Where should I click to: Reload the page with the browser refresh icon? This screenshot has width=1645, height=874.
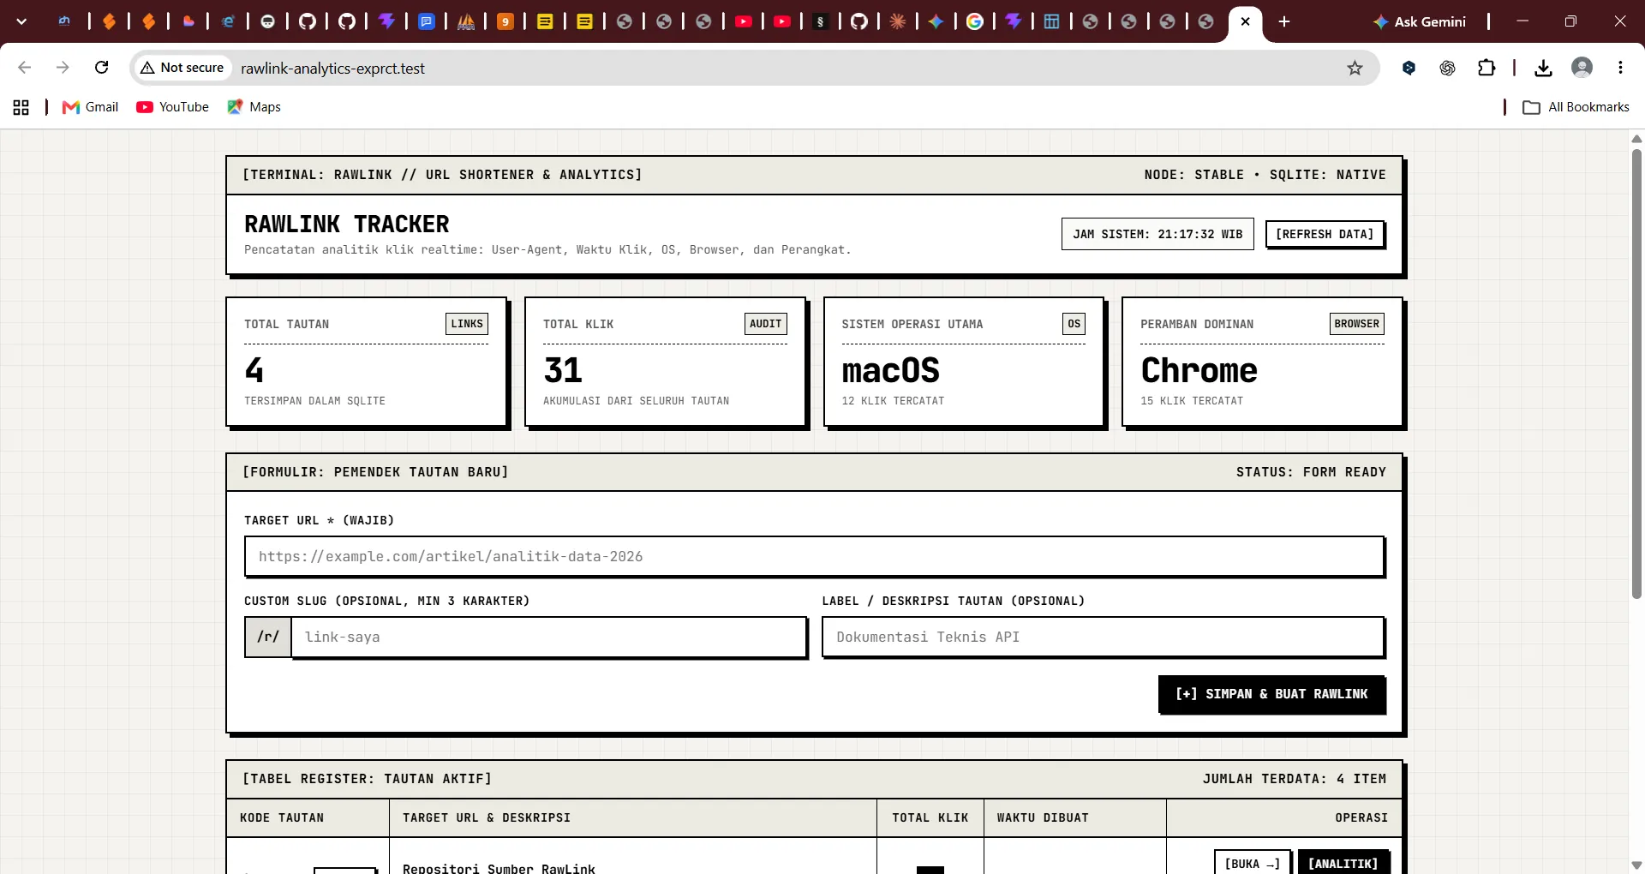101,68
